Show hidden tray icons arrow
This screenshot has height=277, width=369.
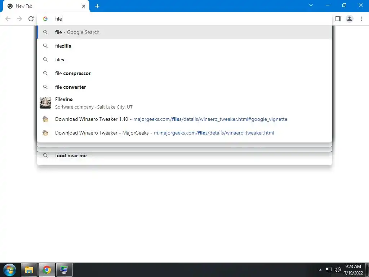(320, 270)
